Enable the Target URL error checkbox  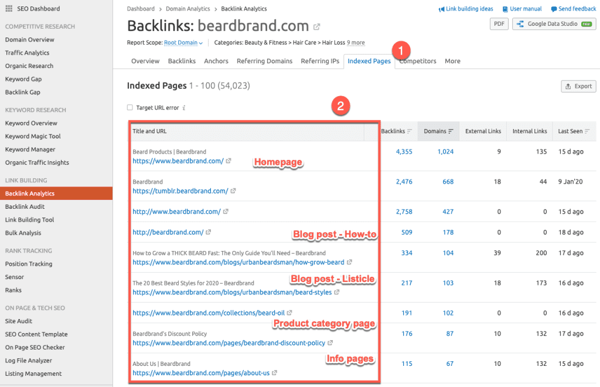pos(130,108)
